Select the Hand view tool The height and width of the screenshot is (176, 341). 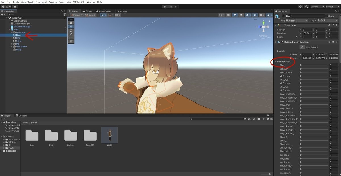71,23
